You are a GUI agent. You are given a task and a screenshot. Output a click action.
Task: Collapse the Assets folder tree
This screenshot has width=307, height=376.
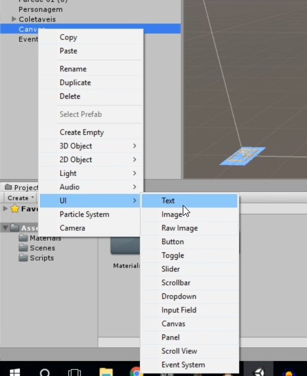5,227
